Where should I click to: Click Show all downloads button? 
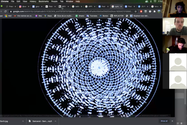pos(164,121)
